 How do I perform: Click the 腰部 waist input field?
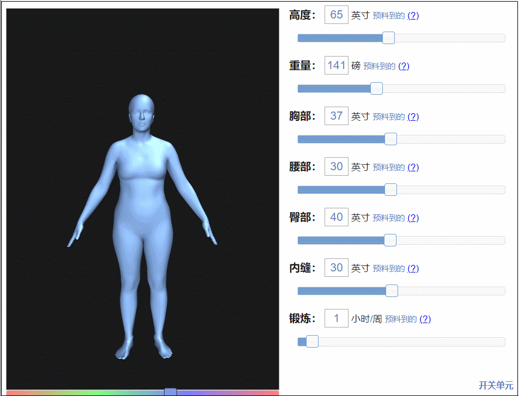336,166
